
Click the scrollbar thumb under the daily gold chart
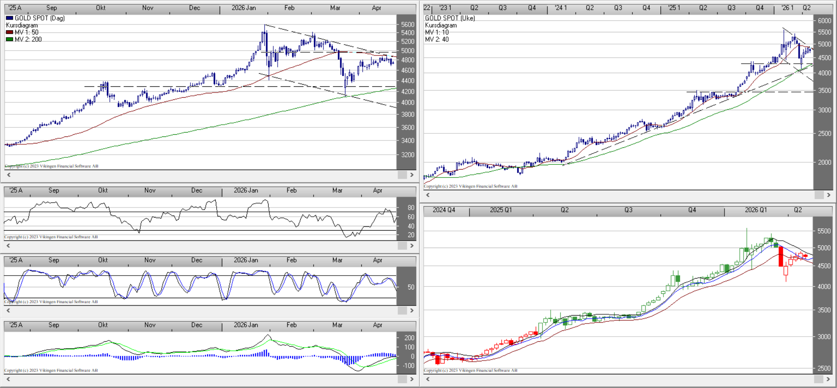402,175
